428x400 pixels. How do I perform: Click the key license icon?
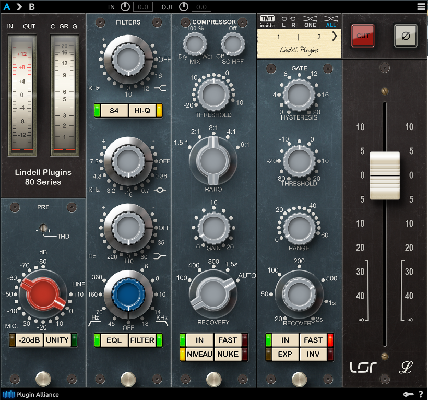point(408,395)
